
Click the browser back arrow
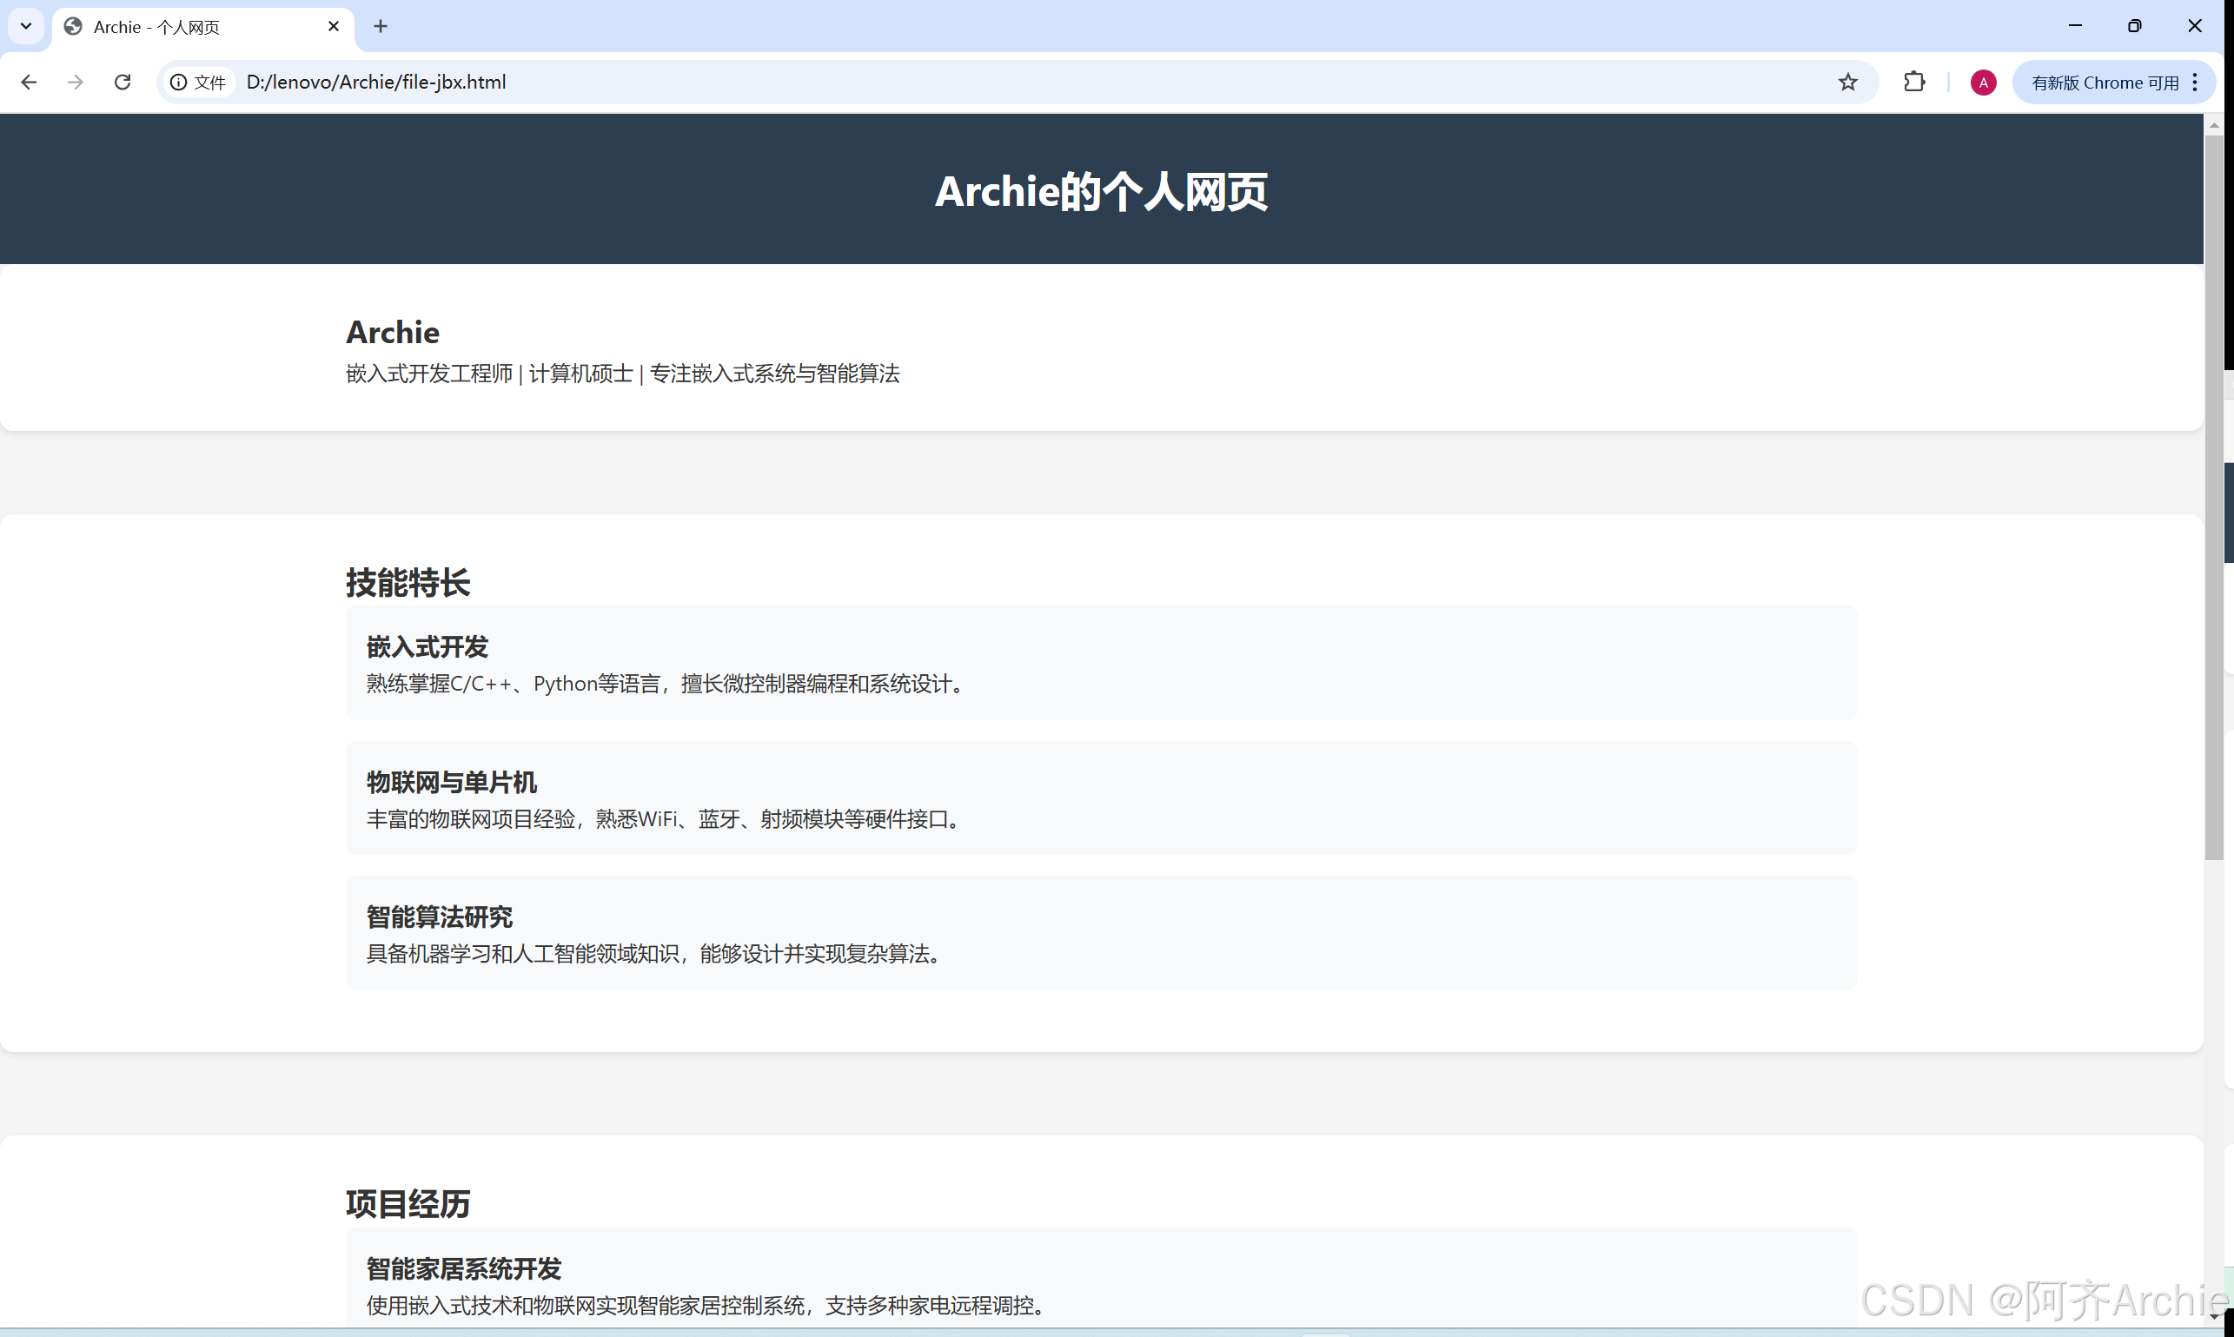coord(29,82)
